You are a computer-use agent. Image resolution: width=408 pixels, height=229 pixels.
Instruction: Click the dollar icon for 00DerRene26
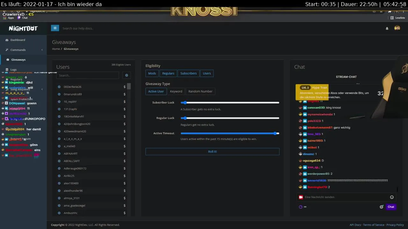click(x=124, y=87)
